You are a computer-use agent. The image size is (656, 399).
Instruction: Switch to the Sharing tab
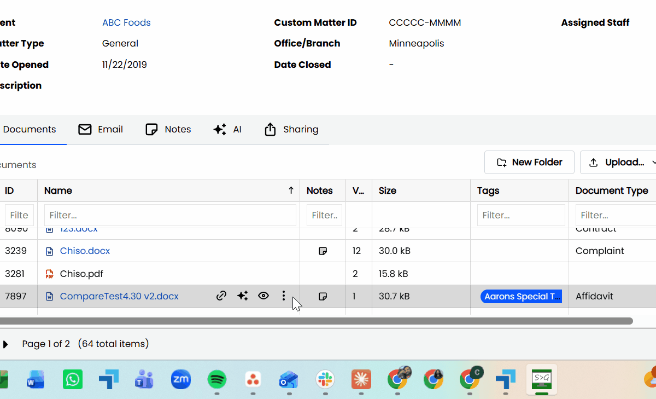click(291, 130)
